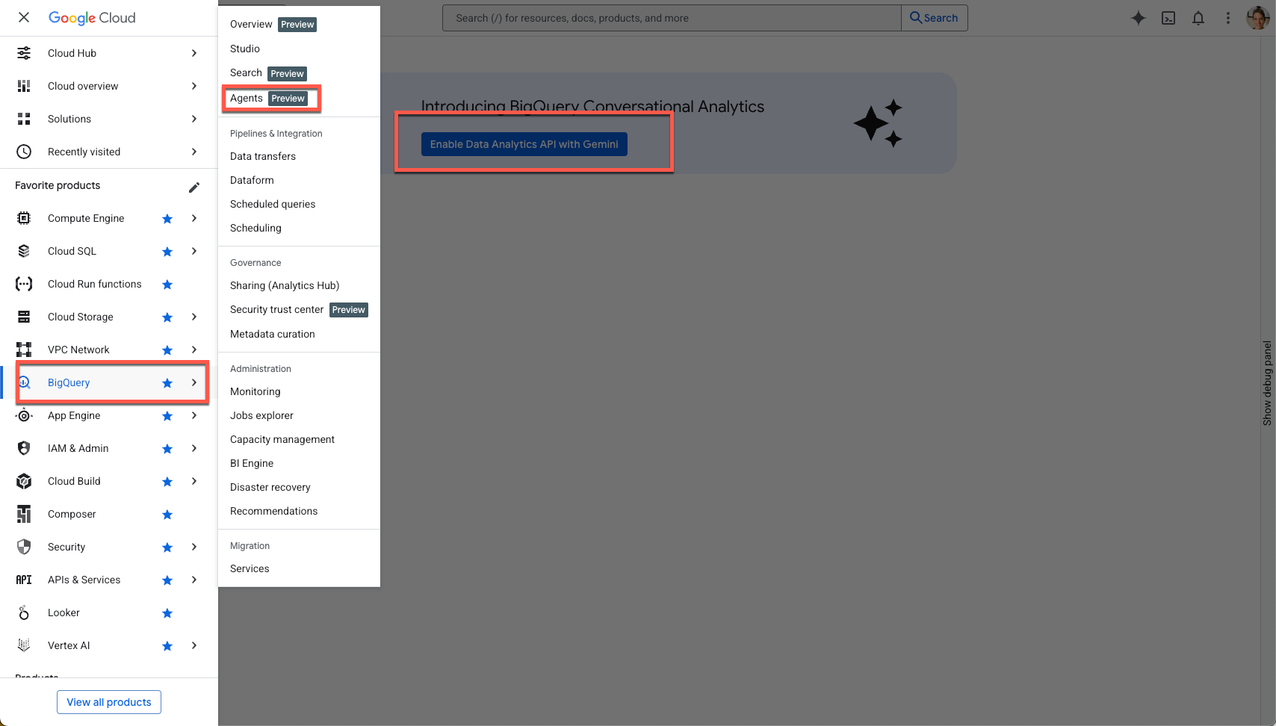
Task: Open notifications bell icon
Action: click(x=1198, y=18)
